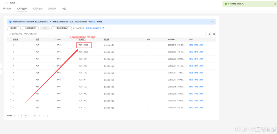Click the blue link inside the info banner
The width and height of the screenshot is (277, 134).
click(x=93, y=22)
